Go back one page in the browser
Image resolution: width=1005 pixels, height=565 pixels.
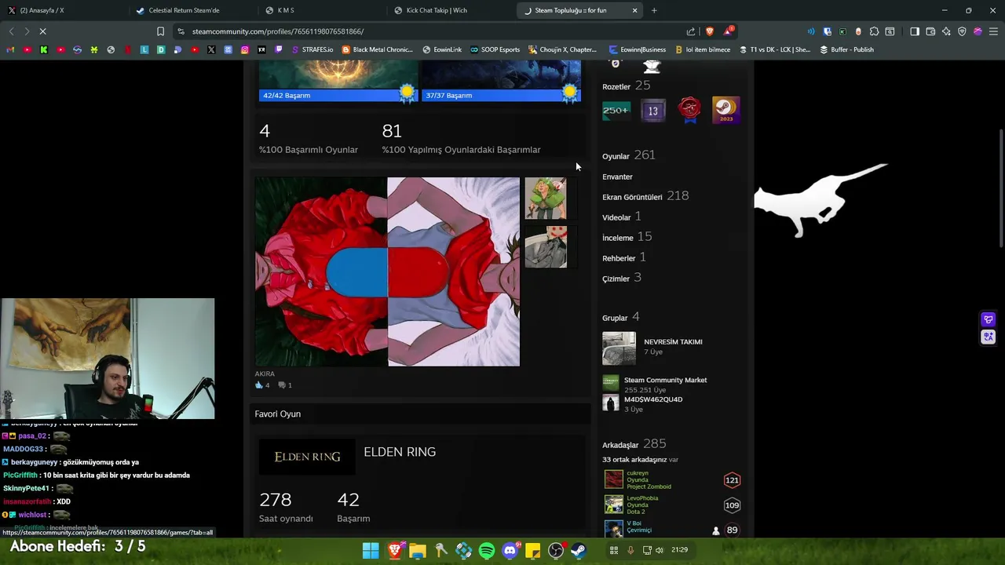click(x=11, y=31)
